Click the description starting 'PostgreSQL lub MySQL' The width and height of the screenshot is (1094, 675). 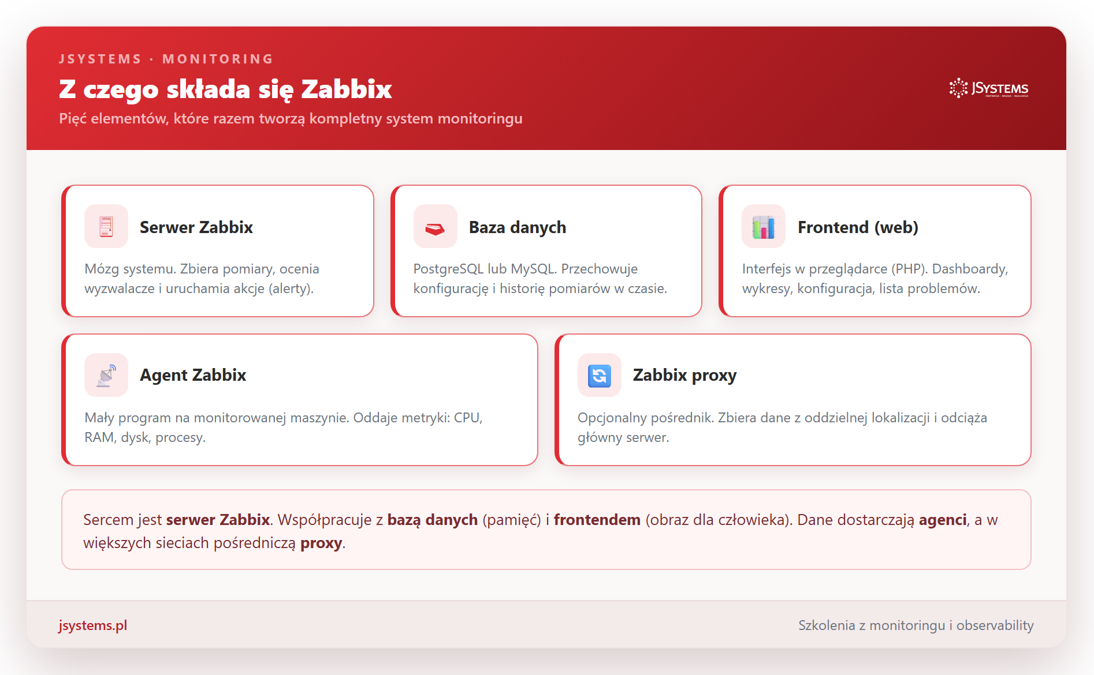(x=540, y=279)
